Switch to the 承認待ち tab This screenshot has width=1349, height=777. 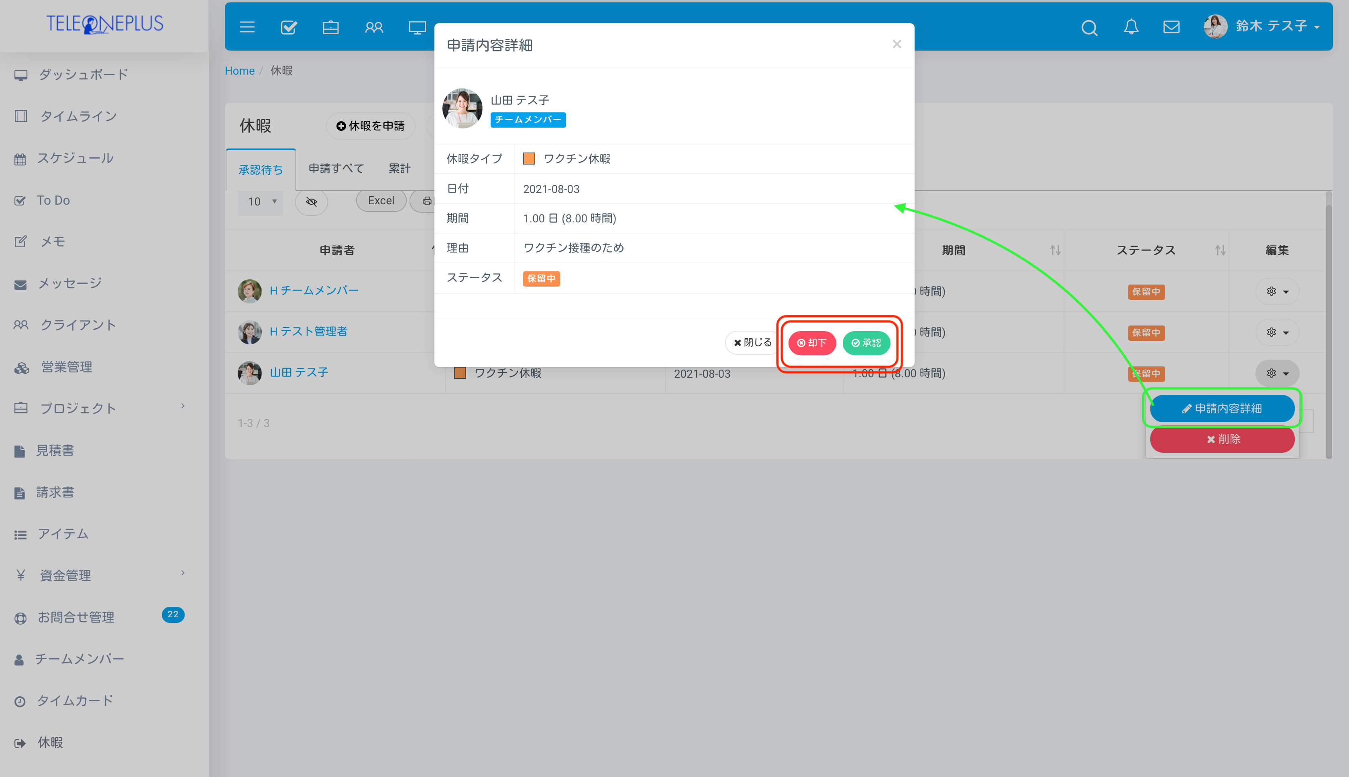261,170
